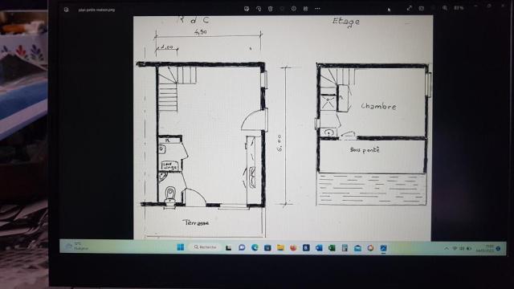Rotate the floor plan image
This screenshot has height=289, width=514.
(259, 9)
